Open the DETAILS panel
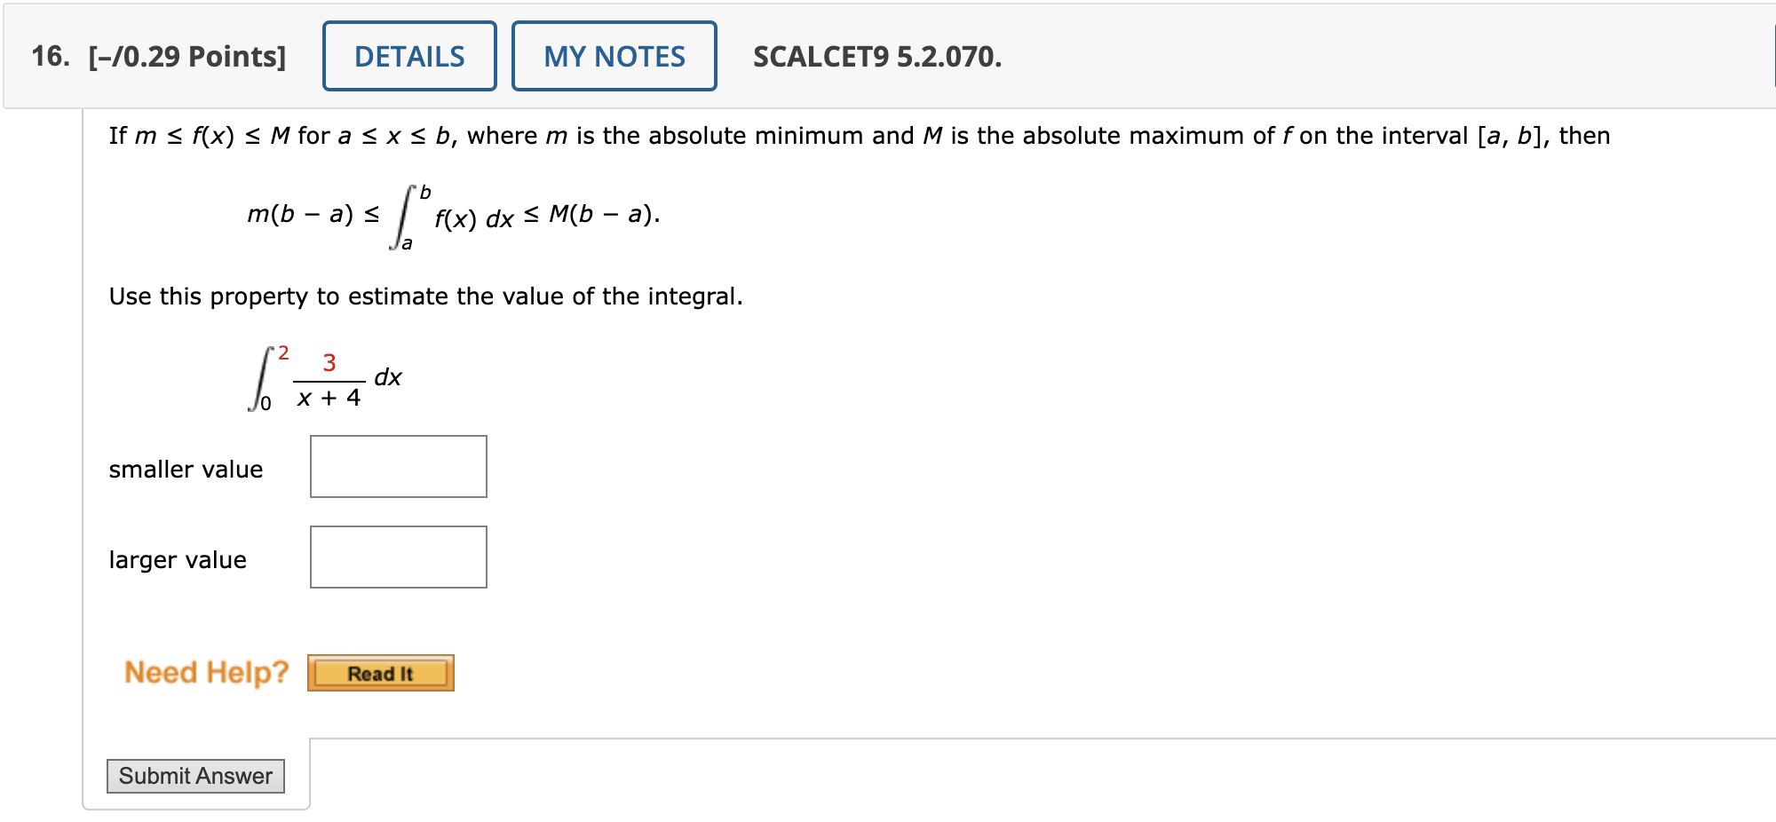1776x822 pixels. pyautogui.click(x=408, y=56)
